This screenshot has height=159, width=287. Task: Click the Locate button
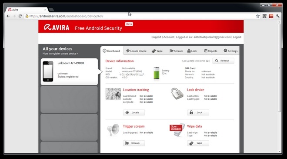[x=134, y=112]
